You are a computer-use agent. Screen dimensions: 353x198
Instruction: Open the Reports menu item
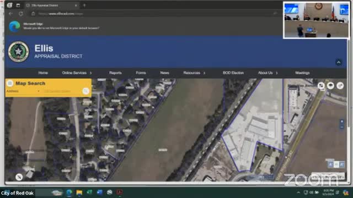coord(115,73)
